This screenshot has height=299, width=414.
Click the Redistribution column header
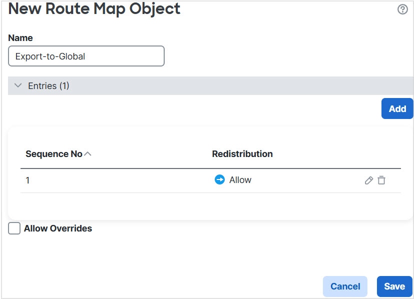tap(242, 154)
